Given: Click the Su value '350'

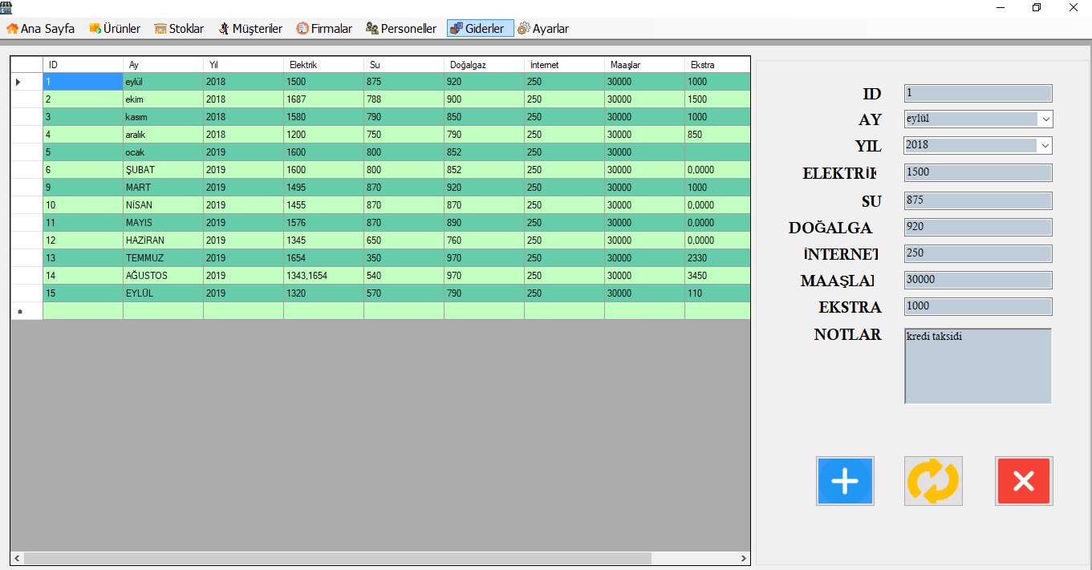Looking at the screenshot, I should (x=404, y=258).
